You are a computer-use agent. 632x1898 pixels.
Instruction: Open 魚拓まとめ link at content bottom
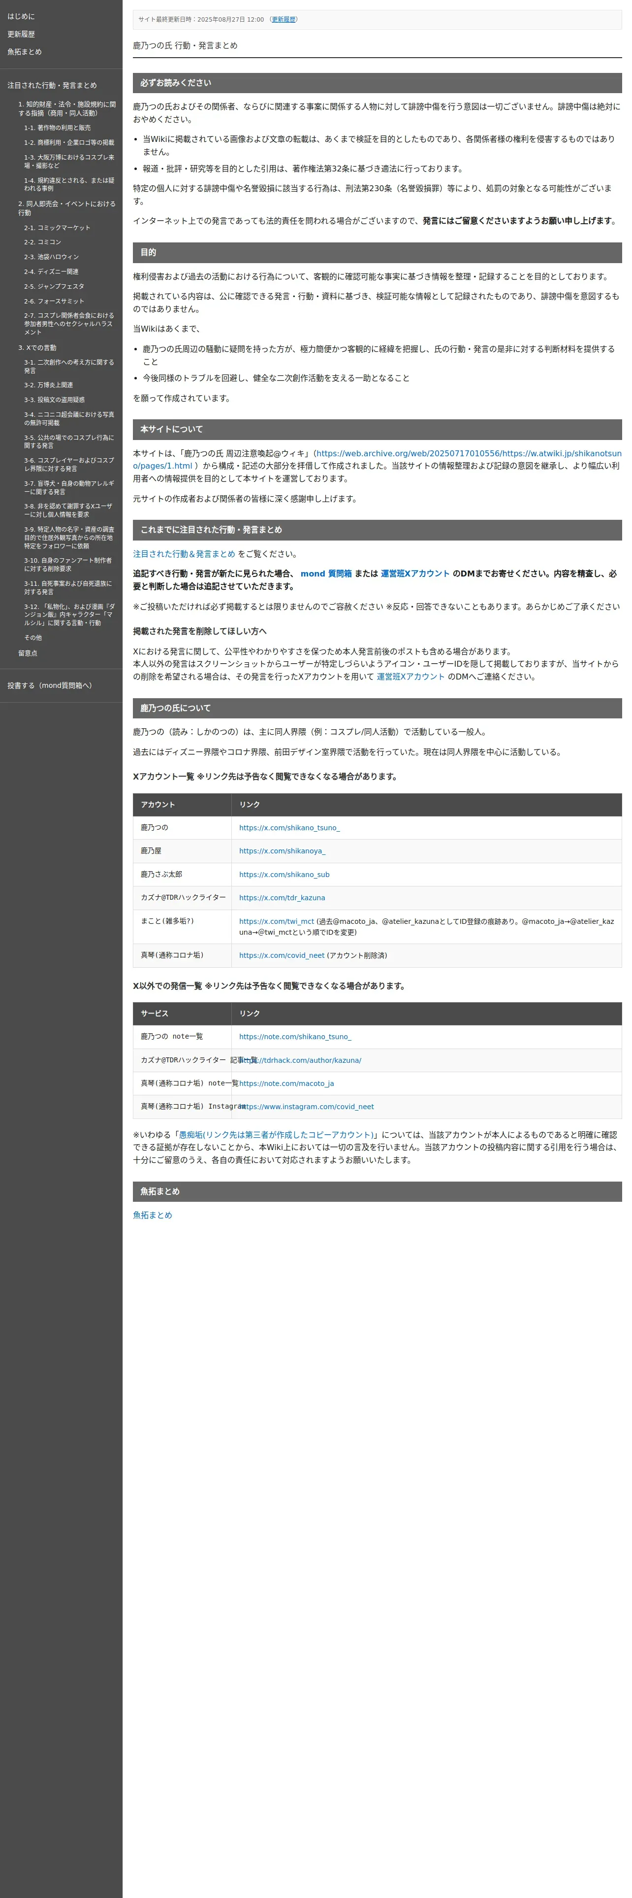click(152, 1215)
